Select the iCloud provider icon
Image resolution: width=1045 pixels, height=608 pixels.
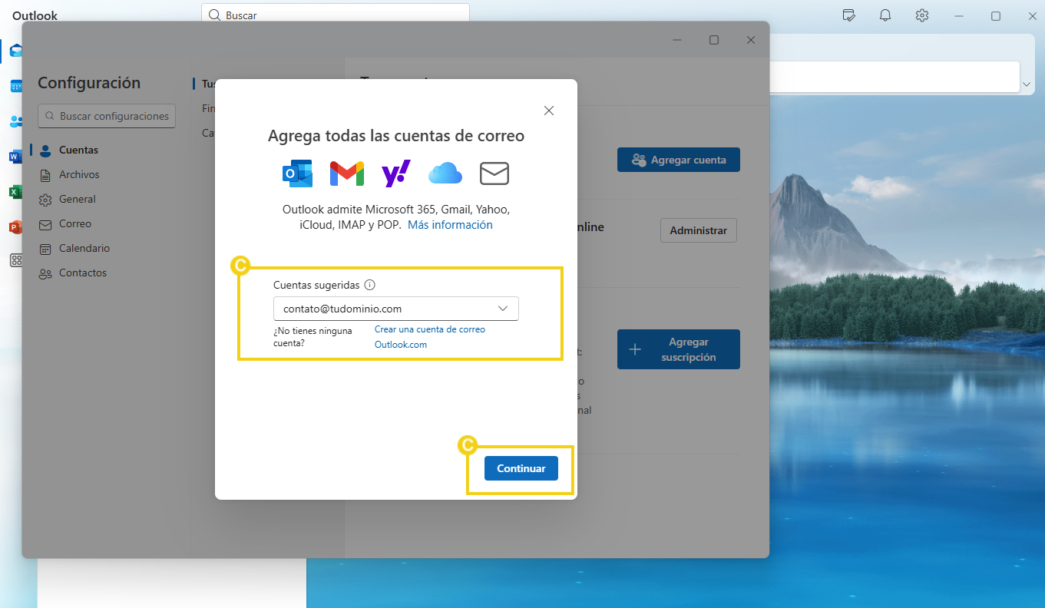click(445, 173)
